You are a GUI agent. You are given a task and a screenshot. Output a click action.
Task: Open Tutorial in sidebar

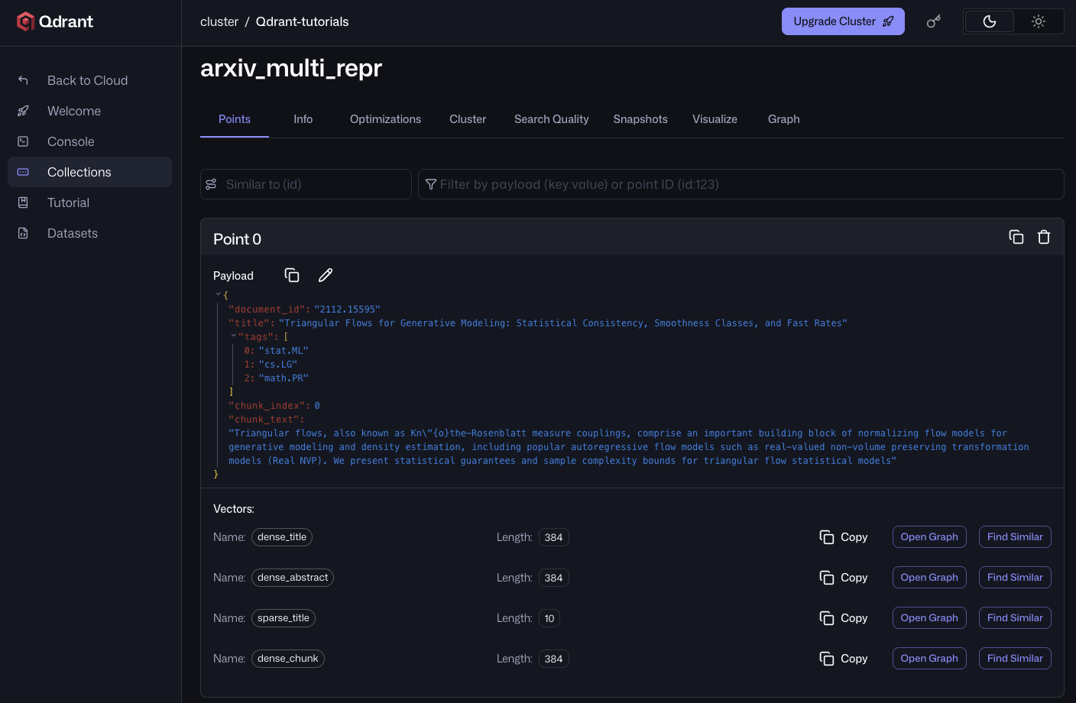[x=89, y=202]
